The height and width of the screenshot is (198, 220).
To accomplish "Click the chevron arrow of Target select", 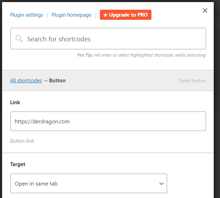I will point(161,183).
